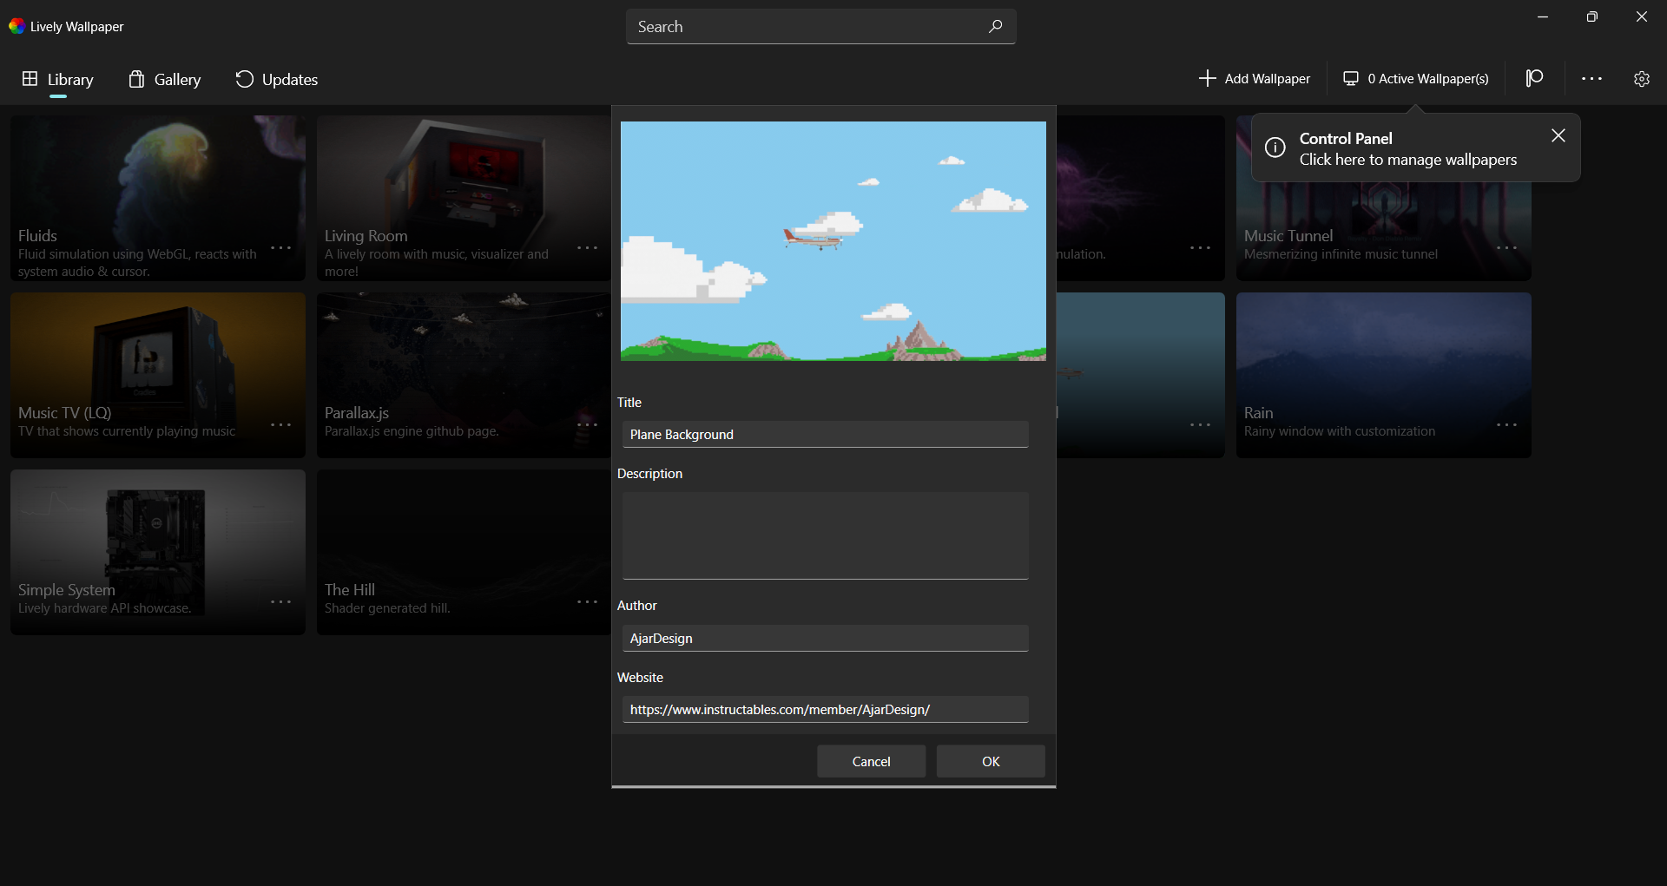Viewport: 1667px width, 886px height.
Task: Click the Author field containing AjarDesign
Action: tap(825, 638)
